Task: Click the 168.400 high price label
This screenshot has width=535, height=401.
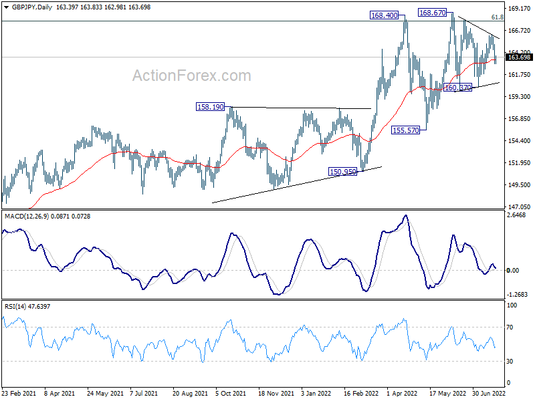Action: (x=385, y=15)
